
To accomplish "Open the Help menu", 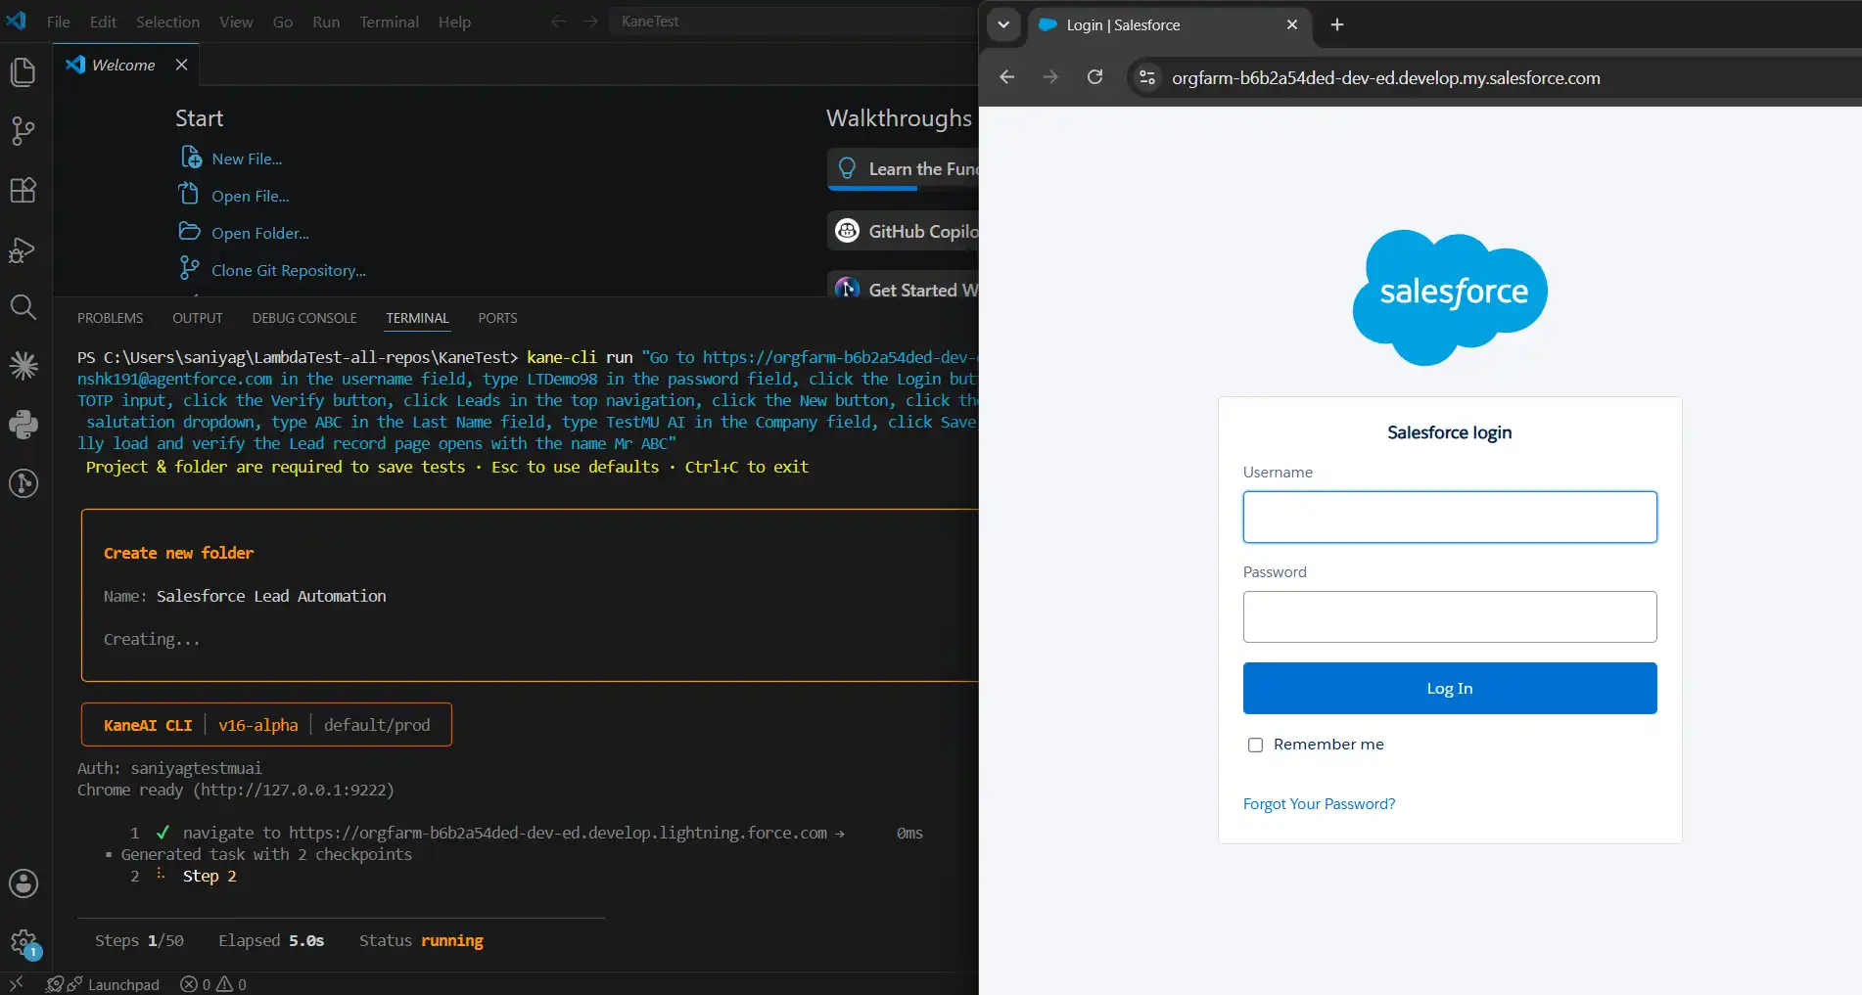I will click(454, 22).
